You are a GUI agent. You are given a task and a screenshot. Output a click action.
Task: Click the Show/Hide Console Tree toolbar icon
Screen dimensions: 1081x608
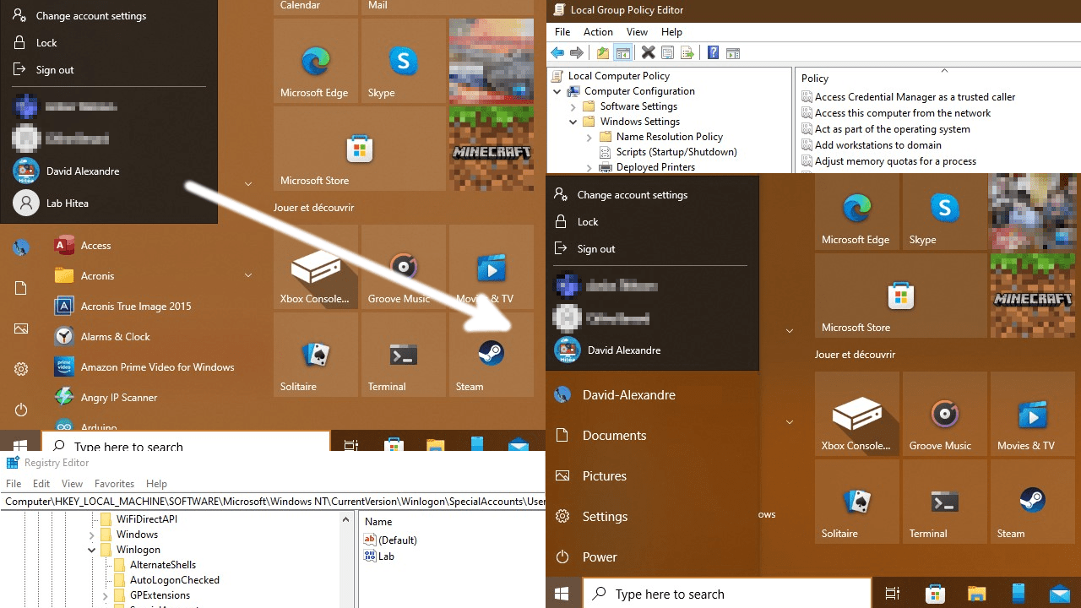tap(623, 53)
